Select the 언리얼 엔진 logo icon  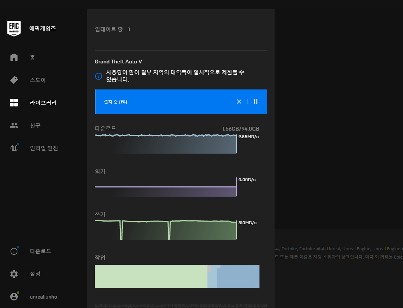[x=14, y=148]
